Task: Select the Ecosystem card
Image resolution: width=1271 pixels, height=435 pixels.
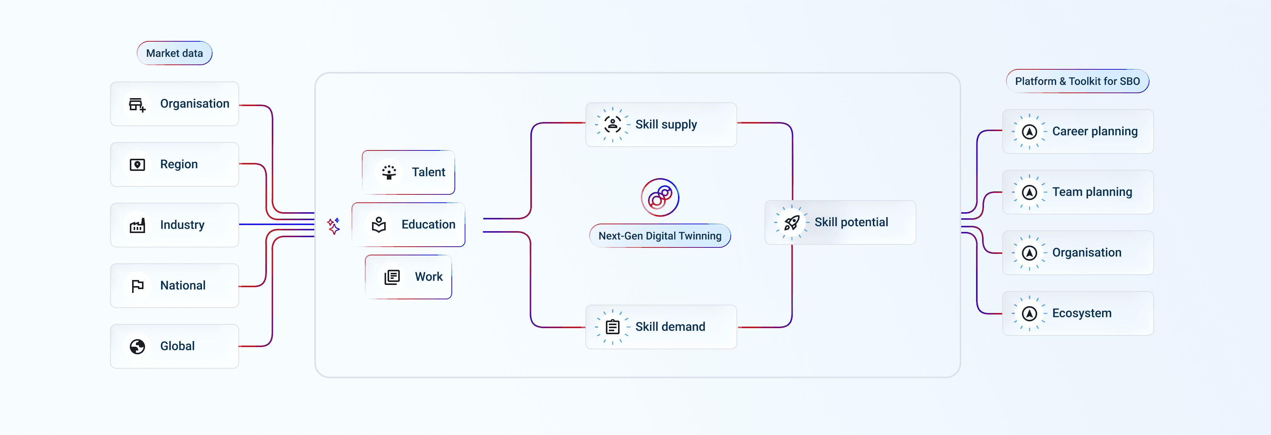Action: point(1078,313)
